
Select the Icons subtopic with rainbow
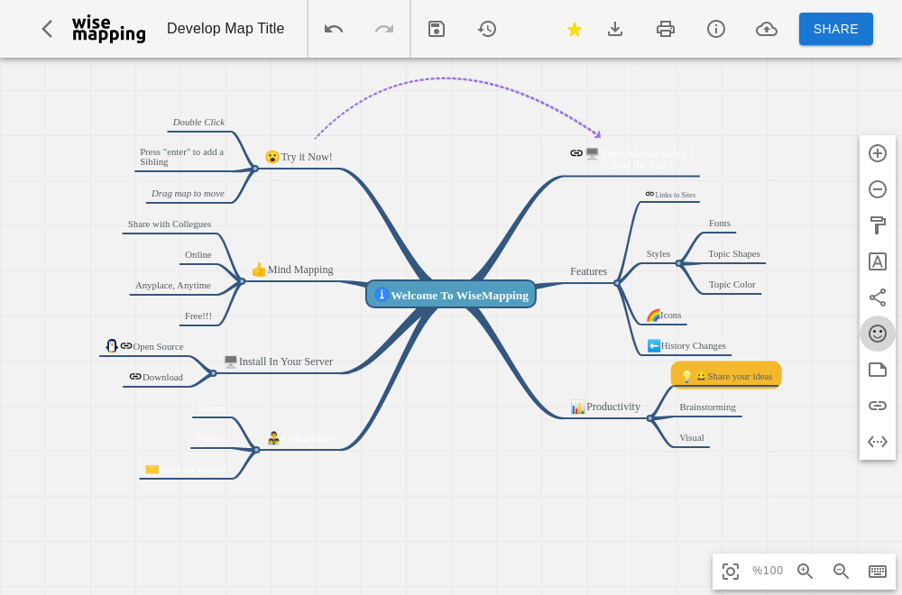point(664,315)
